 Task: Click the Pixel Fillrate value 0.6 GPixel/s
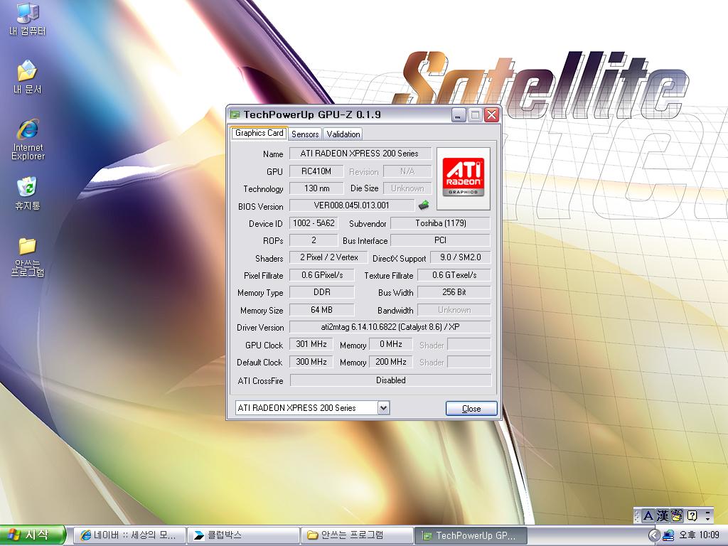[x=322, y=275]
